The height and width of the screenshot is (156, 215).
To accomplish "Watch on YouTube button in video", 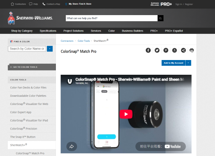I will 161,146.
